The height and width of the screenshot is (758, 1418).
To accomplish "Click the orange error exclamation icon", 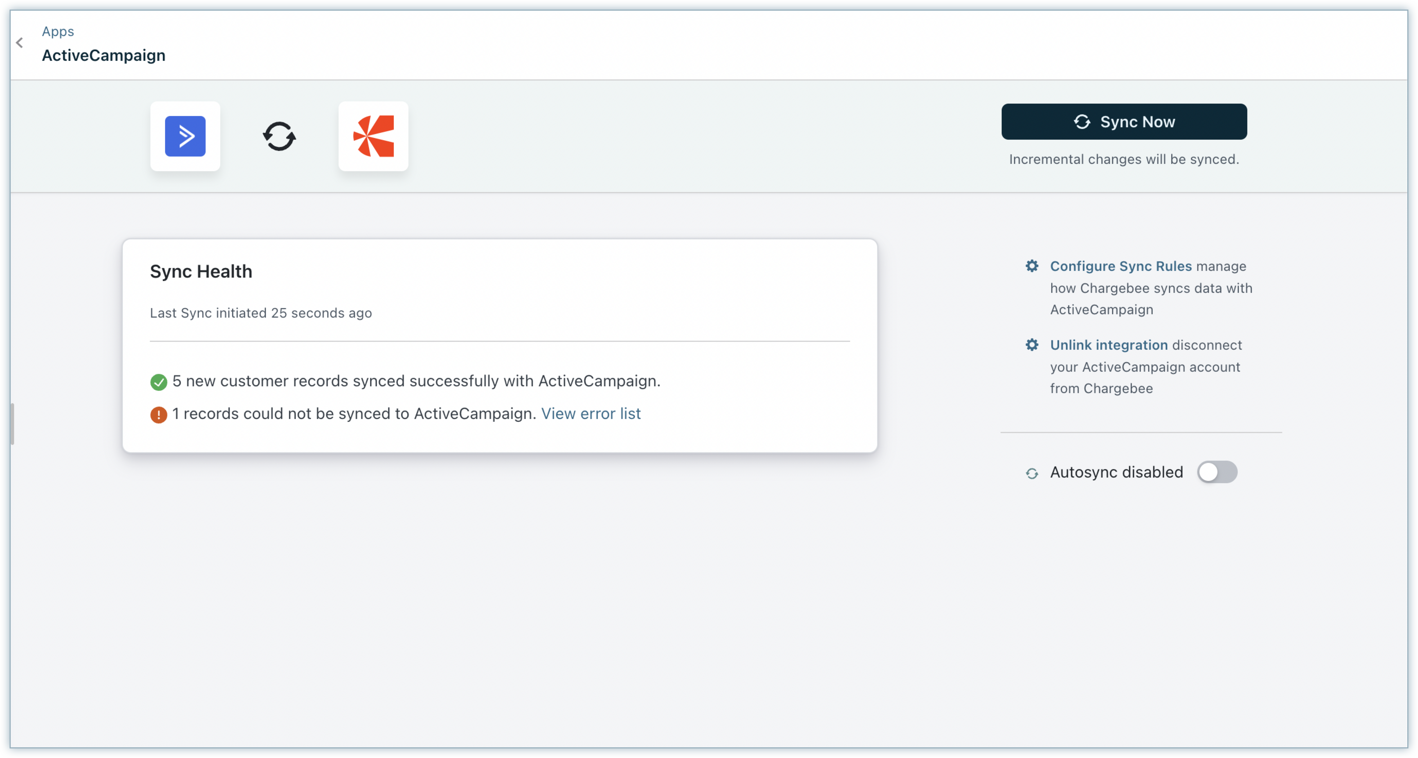I will [159, 414].
